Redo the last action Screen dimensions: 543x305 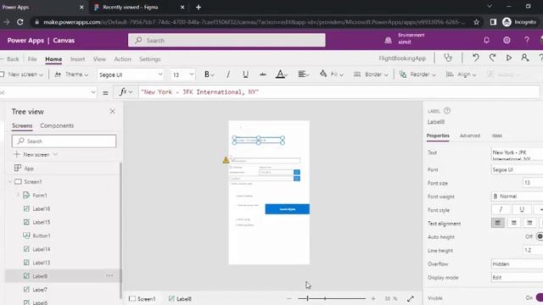pyautogui.click(x=492, y=58)
